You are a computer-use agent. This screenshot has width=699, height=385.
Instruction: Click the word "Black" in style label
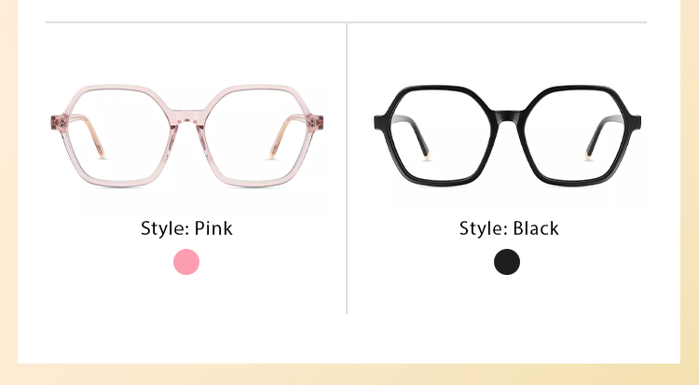click(536, 228)
